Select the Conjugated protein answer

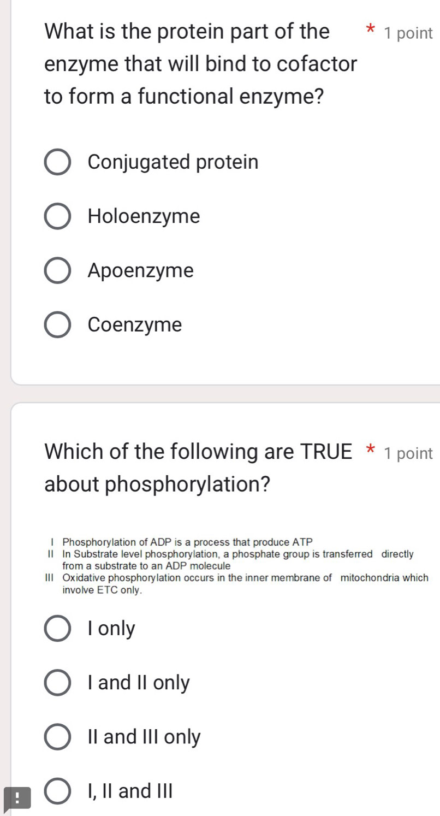[57, 161]
